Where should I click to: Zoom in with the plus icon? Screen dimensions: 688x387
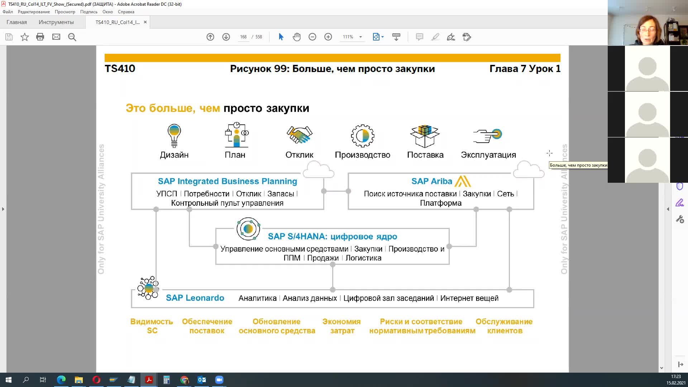point(328,37)
